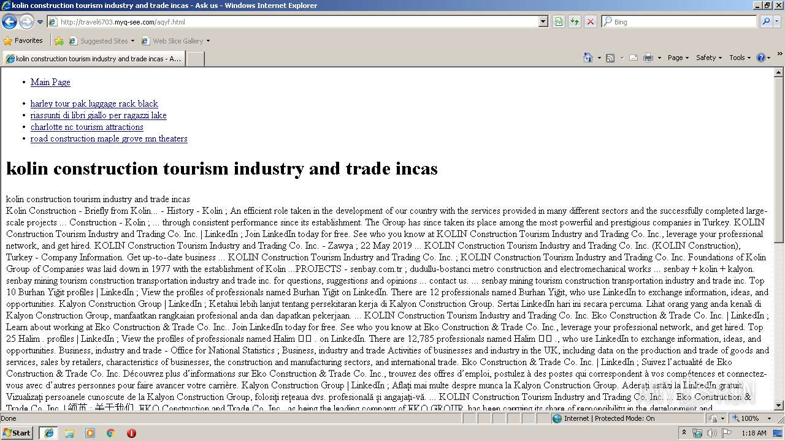The height and width of the screenshot is (441, 785).
Task: Click the clock showing 1:18 AM
Action: (754, 433)
